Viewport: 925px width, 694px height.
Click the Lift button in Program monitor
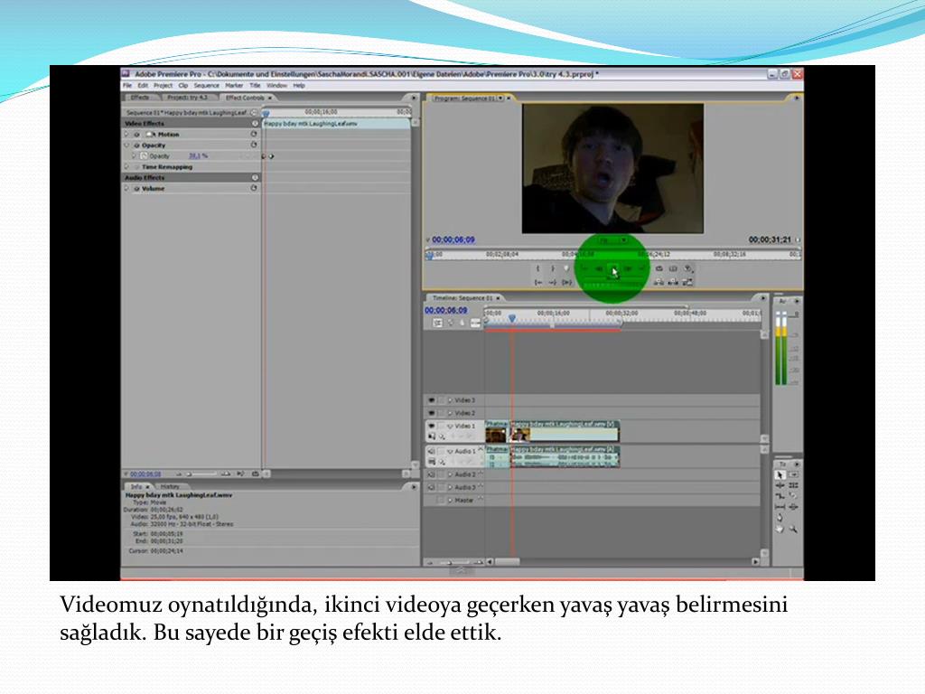coord(659,283)
